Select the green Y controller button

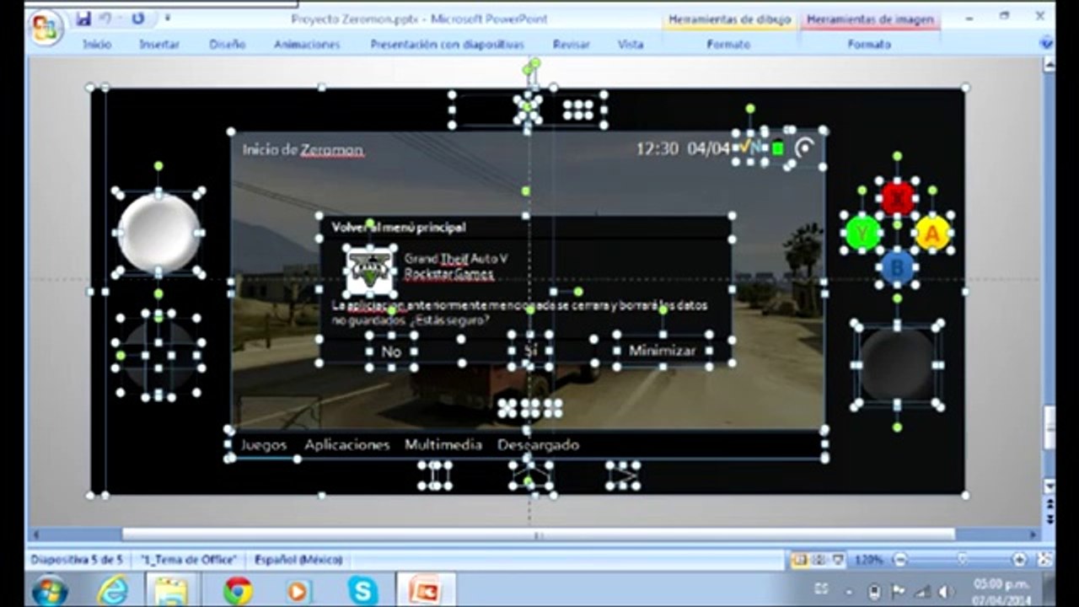[x=862, y=234]
